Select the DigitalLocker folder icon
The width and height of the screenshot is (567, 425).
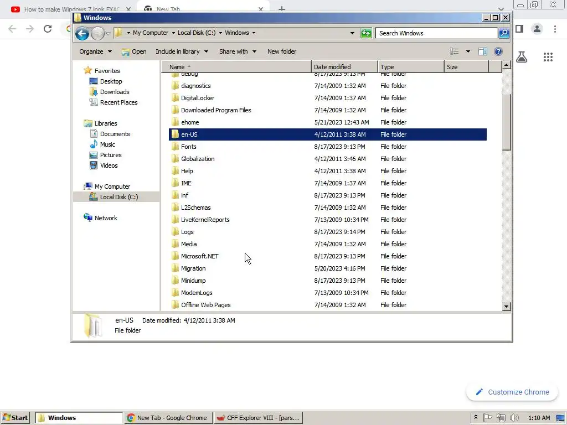175,98
